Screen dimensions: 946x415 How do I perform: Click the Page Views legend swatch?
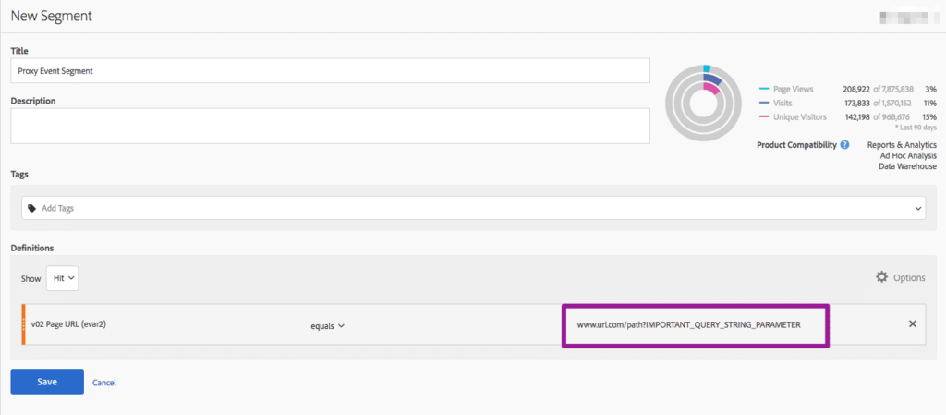pos(763,89)
